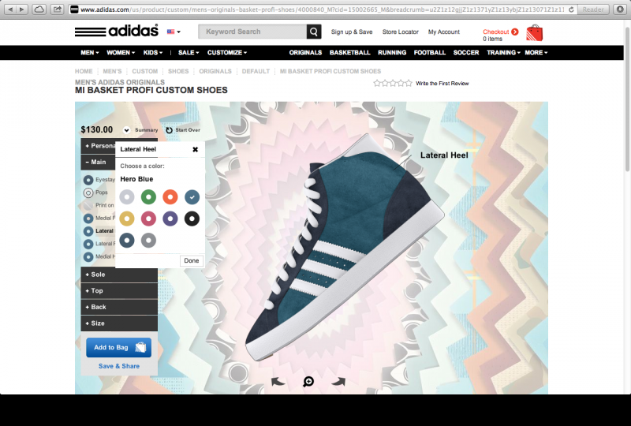
Task: Select the orange color swatch
Action: click(x=170, y=197)
